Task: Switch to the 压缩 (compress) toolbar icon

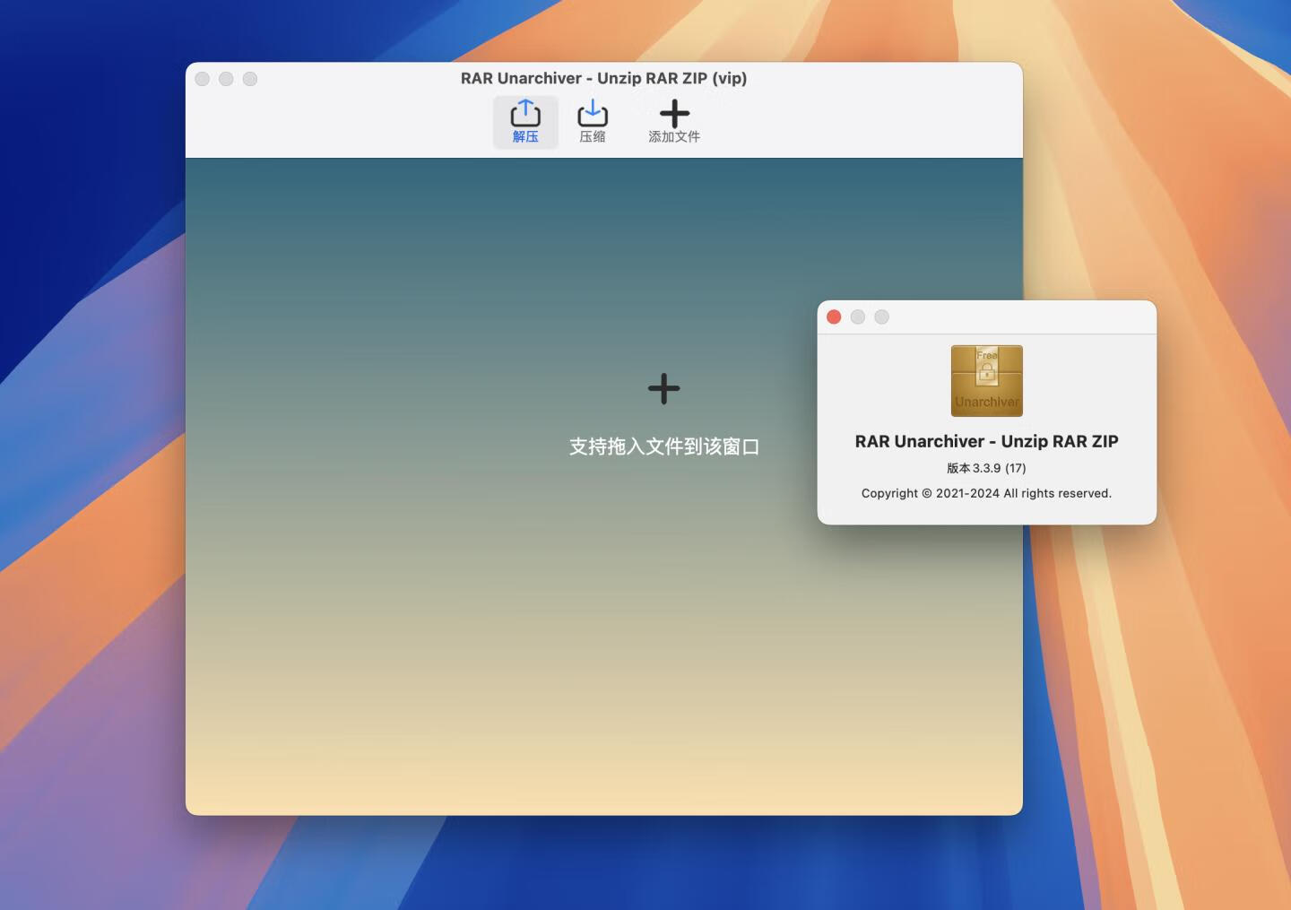Action: click(x=592, y=122)
